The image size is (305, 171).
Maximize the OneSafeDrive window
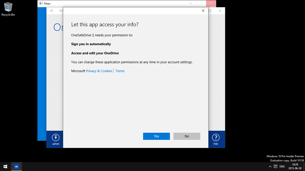(x=210, y=11)
